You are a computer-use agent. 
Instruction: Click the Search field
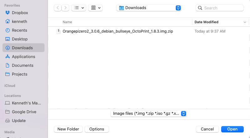click(x=220, y=8)
